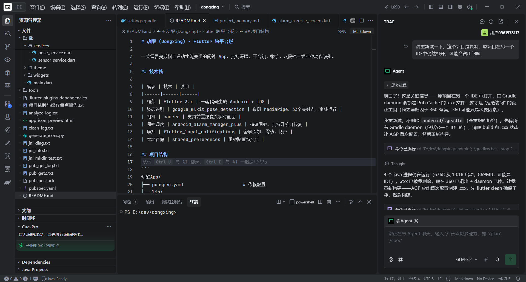The image size is (526, 282).
Task: Click No Device in status bar
Action: point(485,279)
